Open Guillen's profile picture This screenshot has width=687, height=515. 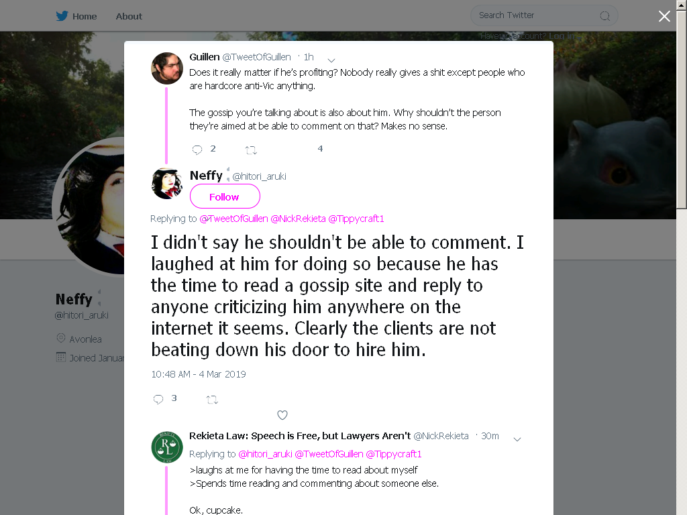[167, 68]
